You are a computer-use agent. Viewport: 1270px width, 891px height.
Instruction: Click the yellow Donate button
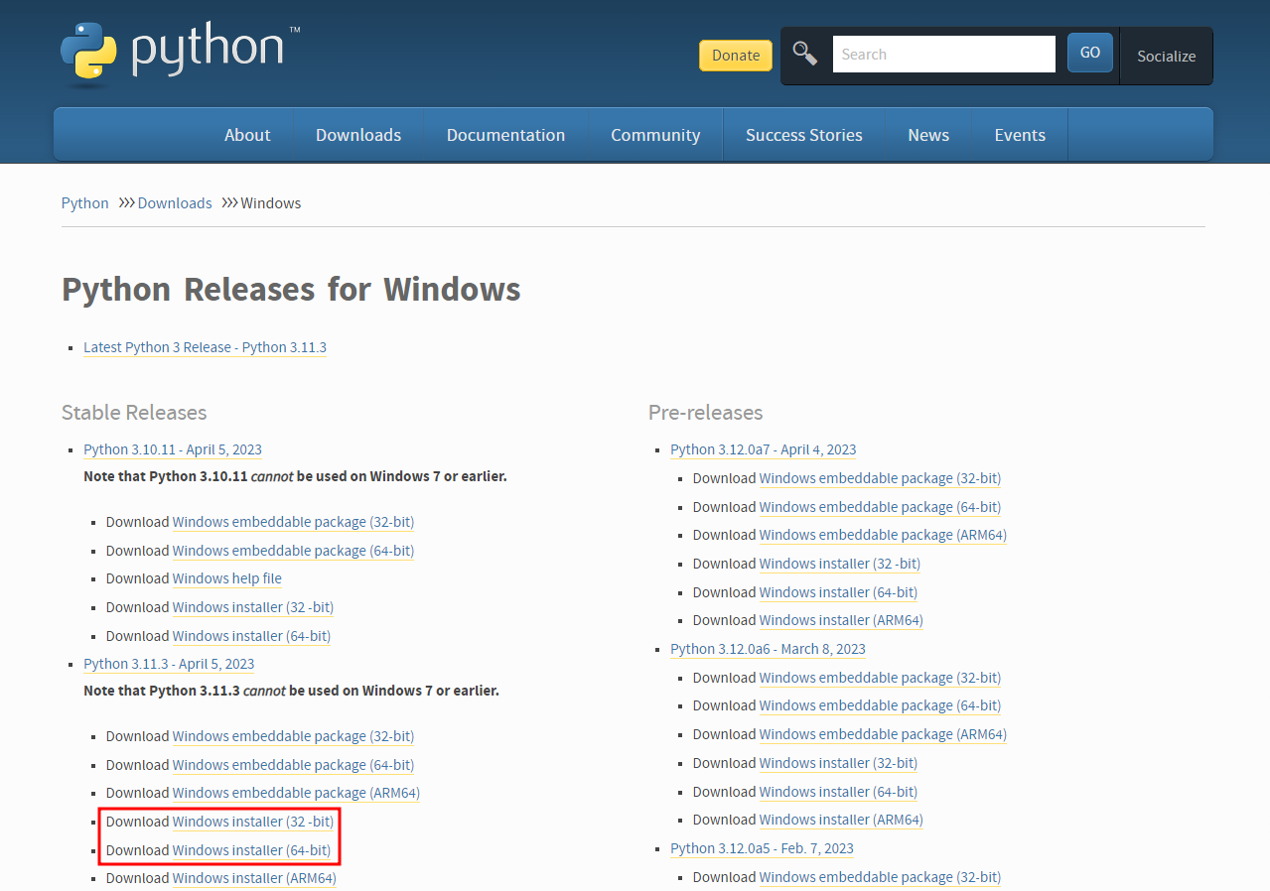click(x=736, y=56)
